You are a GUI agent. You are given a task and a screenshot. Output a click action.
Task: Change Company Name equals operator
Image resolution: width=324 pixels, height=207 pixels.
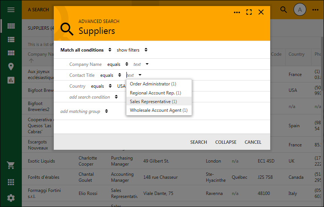pyautogui.click(x=118, y=64)
